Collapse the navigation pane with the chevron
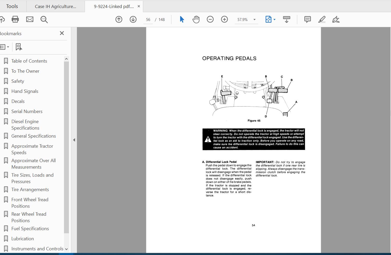This screenshot has width=391, height=255. point(74,140)
